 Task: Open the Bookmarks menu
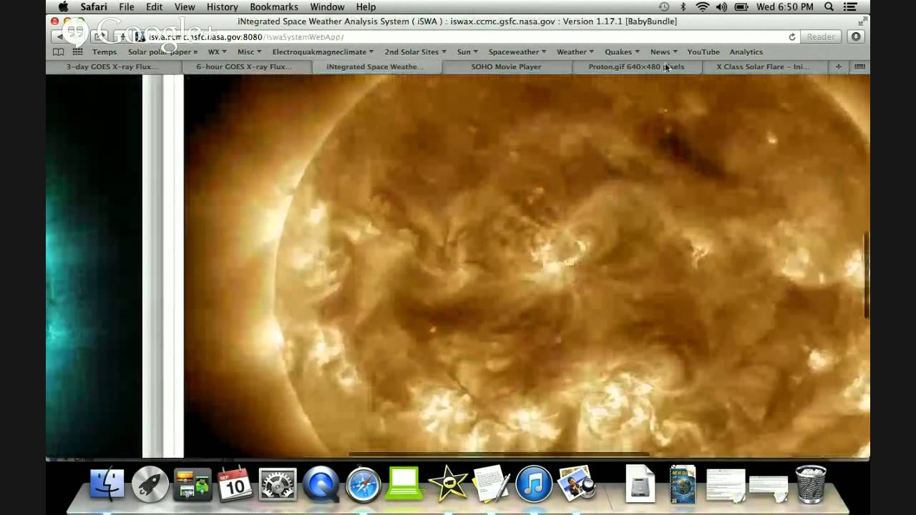274,7
